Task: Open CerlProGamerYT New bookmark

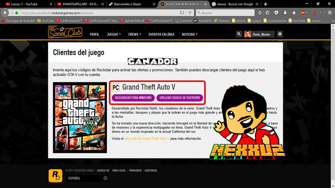Action: (x=101, y=21)
